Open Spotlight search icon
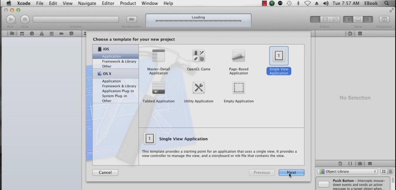This screenshot has width=396, height=190. 386,3
